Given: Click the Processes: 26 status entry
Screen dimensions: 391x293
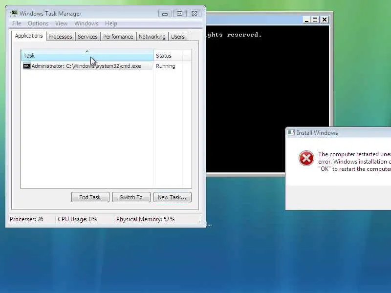Looking at the screenshot, I should (27, 219).
